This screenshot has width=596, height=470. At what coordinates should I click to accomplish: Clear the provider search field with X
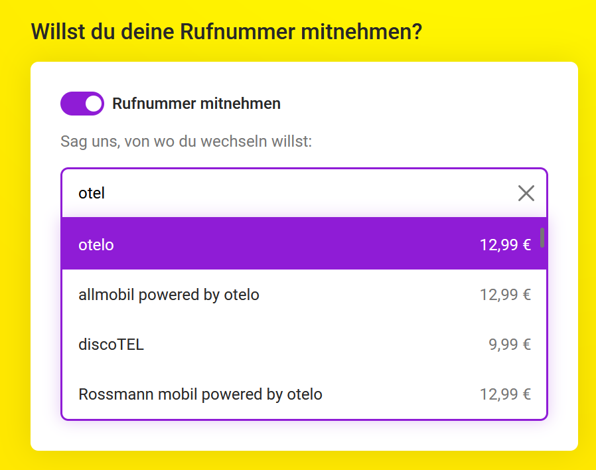(x=526, y=193)
